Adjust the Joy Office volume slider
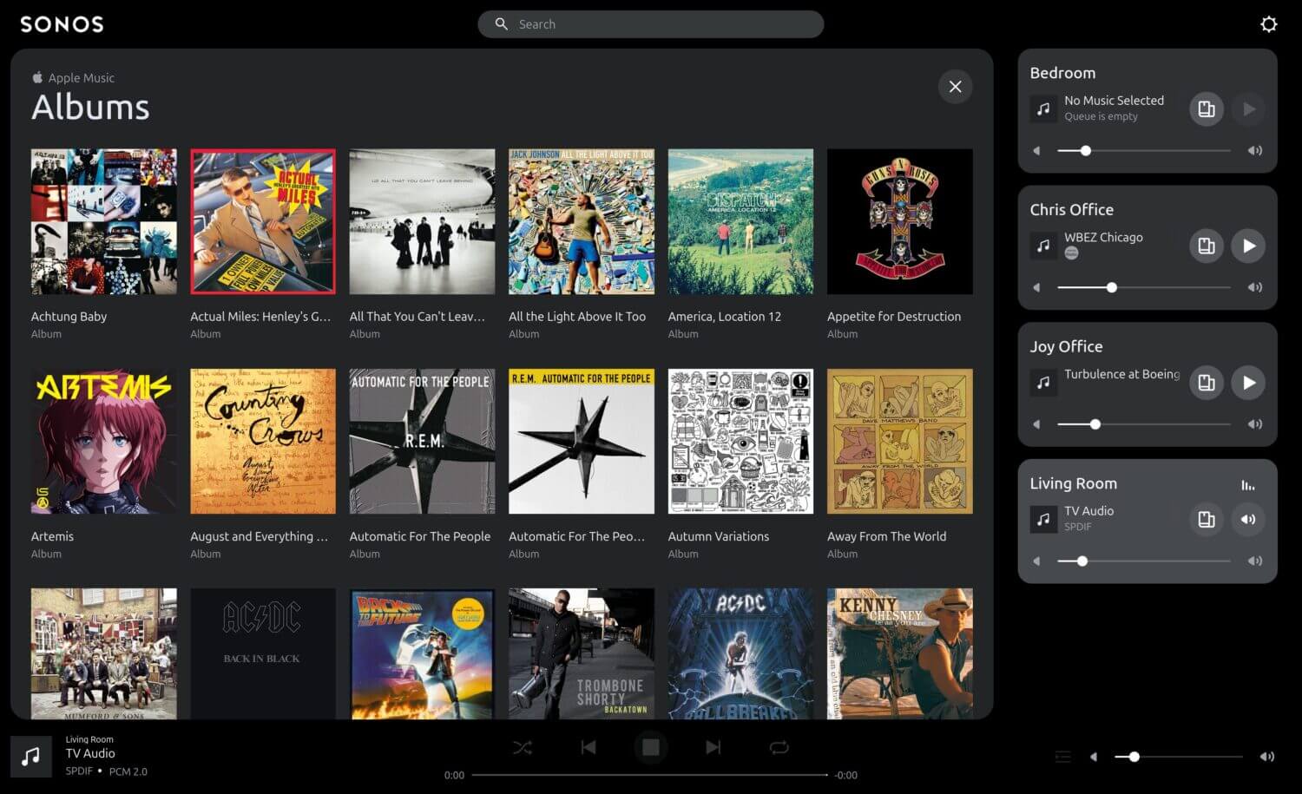 click(1143, 424)
